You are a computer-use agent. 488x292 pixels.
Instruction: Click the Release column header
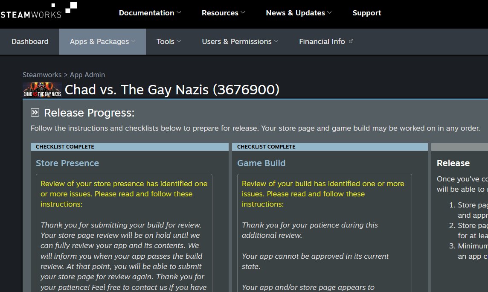point(453,163)
